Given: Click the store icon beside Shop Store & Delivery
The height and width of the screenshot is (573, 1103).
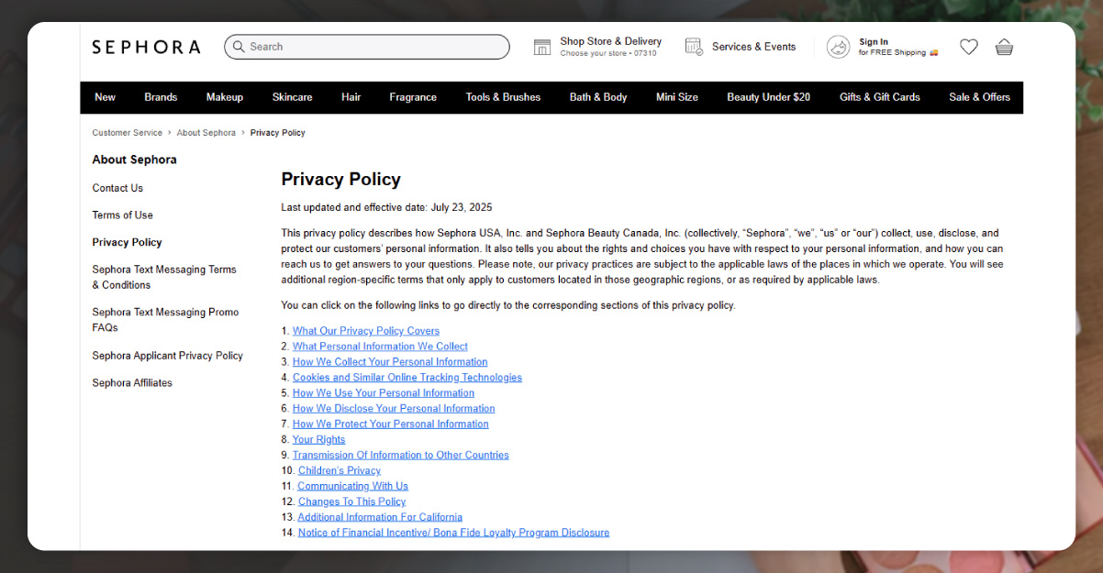Looking at the screenshot, I should coord(542,47).
